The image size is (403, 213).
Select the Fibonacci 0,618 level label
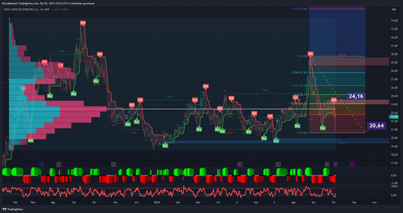tap(300, 86)
